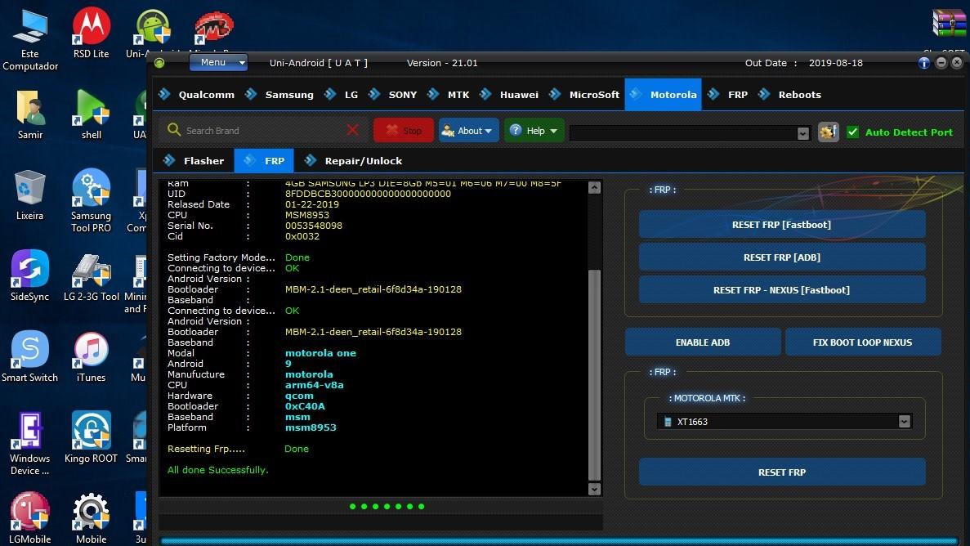
Task: Open the Samir user folder icon
Action: coord(29,114)
